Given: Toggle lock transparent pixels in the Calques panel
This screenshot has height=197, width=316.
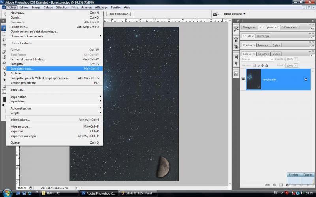Looking at the screenshot, I should 254,65.
